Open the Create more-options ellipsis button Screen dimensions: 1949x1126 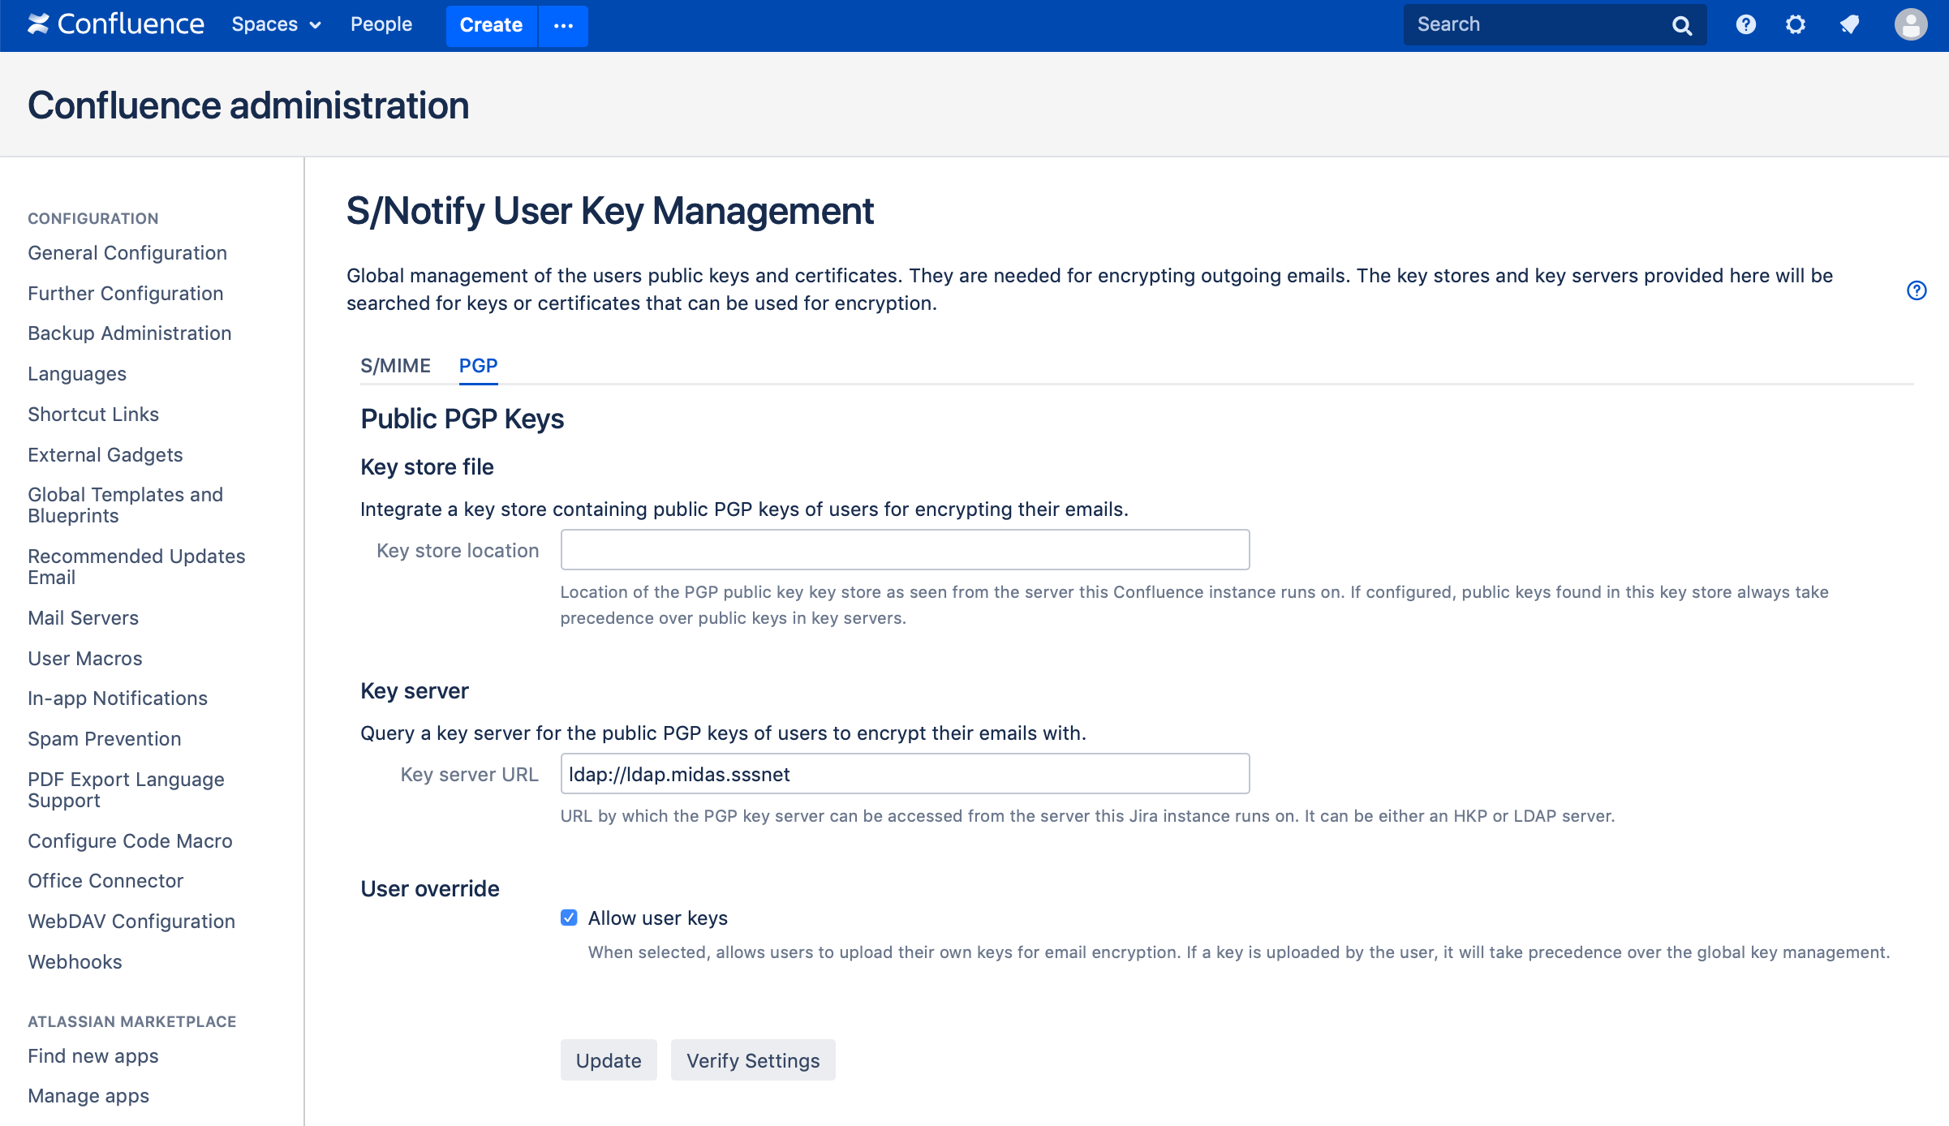click(563, 26)
